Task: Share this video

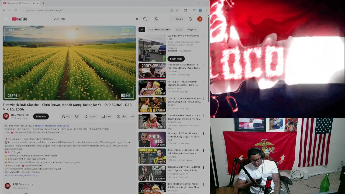Action: (x=90, y=116)
